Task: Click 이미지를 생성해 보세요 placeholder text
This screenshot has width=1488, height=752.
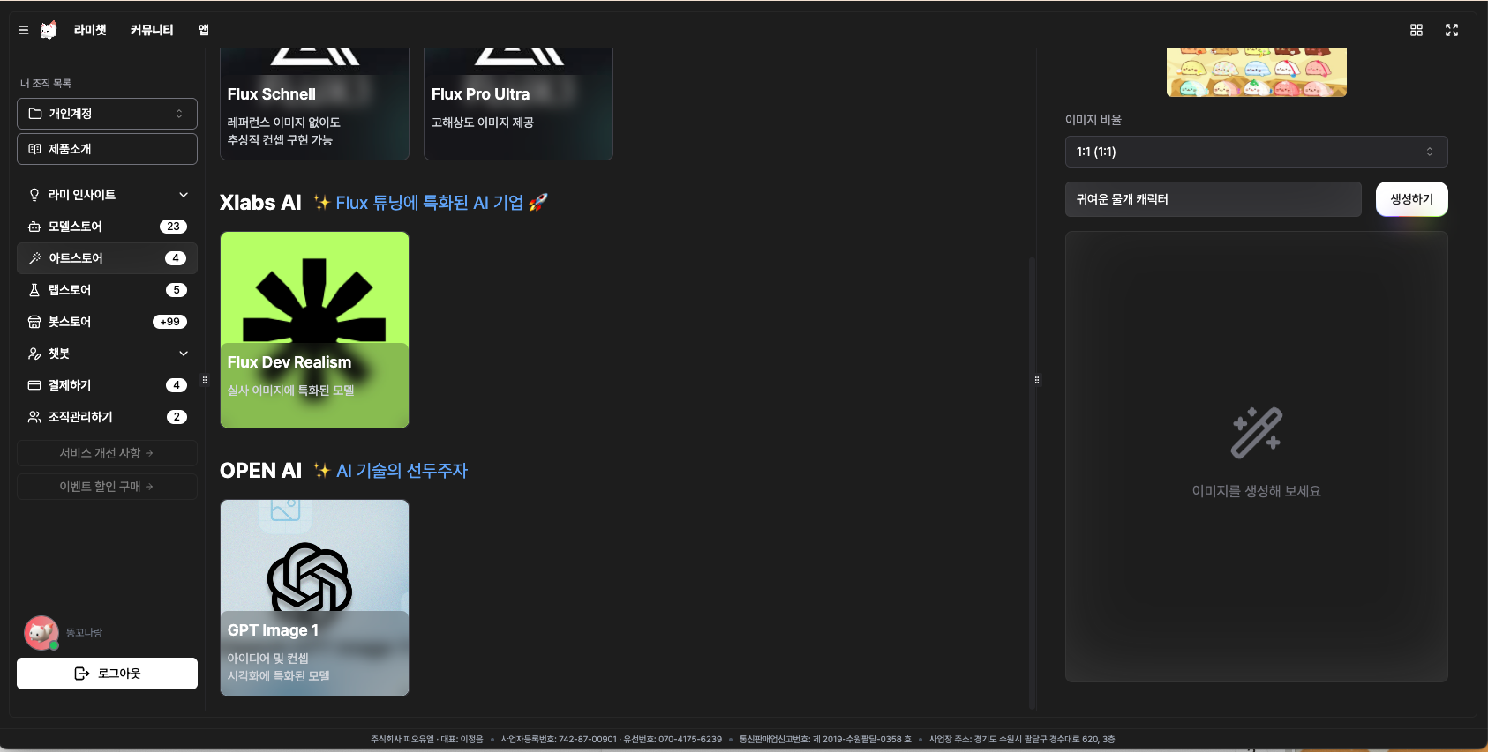Action: [x=1257, y=491]
